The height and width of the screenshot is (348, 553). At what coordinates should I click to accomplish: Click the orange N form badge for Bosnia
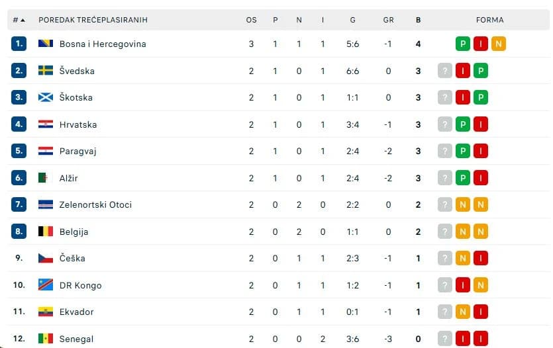(498, 44)
